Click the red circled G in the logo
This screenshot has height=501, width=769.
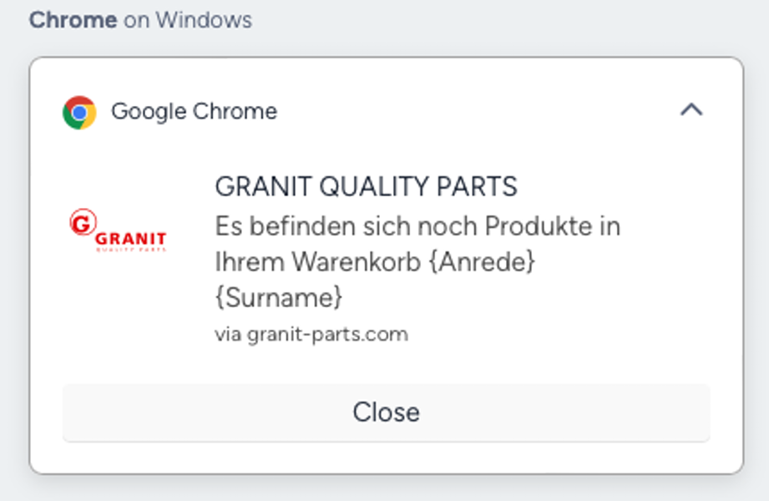click(x=82, y=223)
